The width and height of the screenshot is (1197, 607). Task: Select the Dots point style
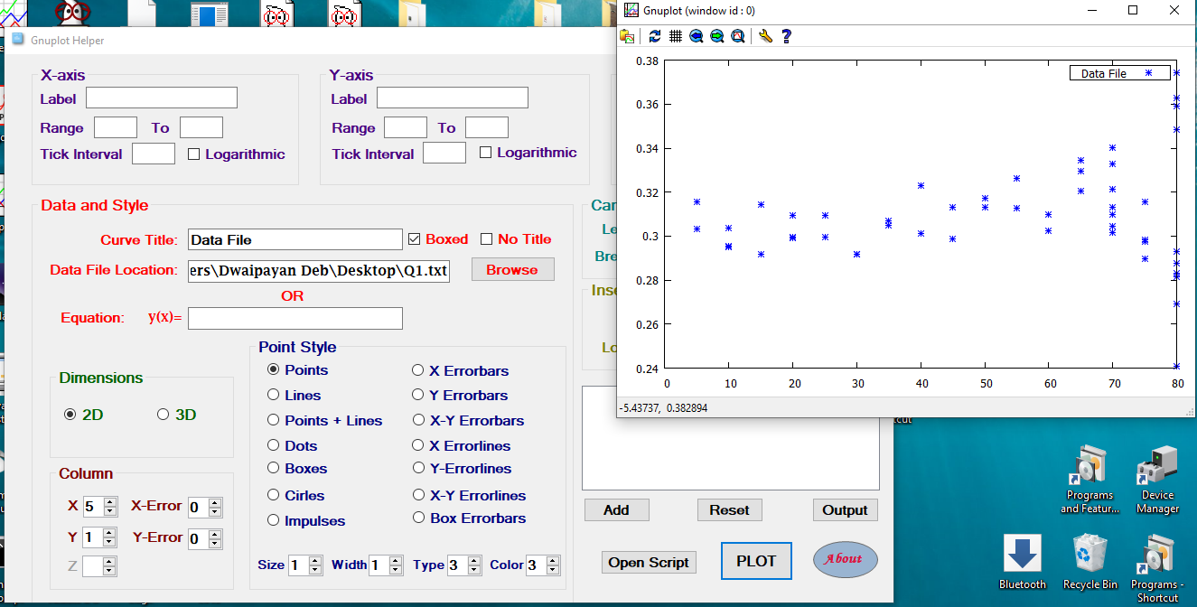tap(274, 445)
